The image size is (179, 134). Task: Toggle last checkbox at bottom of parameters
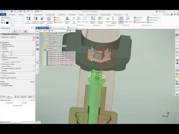point(1,86)
